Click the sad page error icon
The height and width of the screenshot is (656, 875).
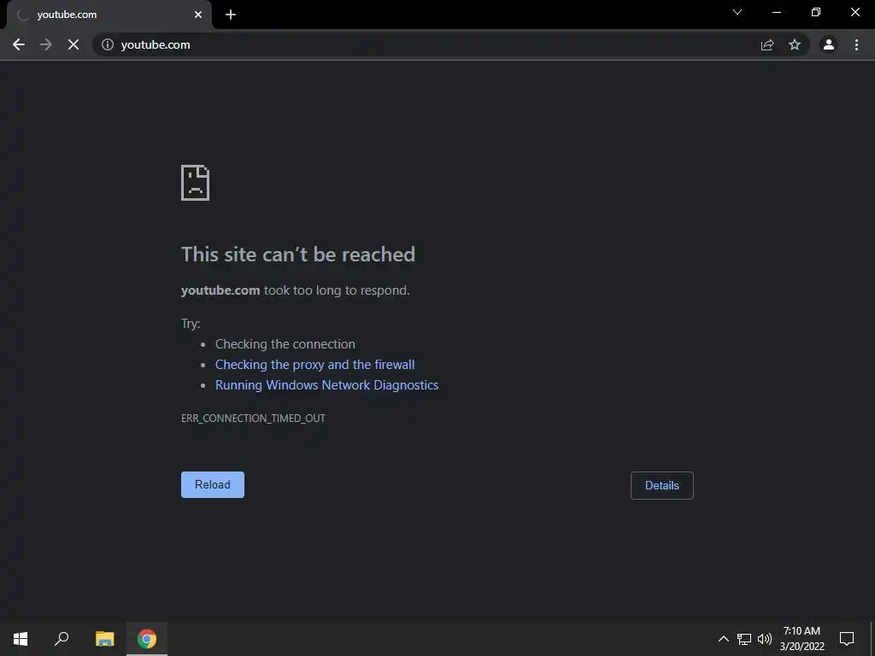click(x=196, y=183)
